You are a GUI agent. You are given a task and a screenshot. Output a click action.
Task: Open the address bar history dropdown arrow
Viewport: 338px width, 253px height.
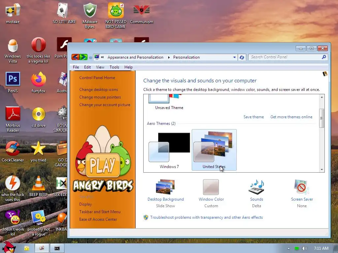234,57
